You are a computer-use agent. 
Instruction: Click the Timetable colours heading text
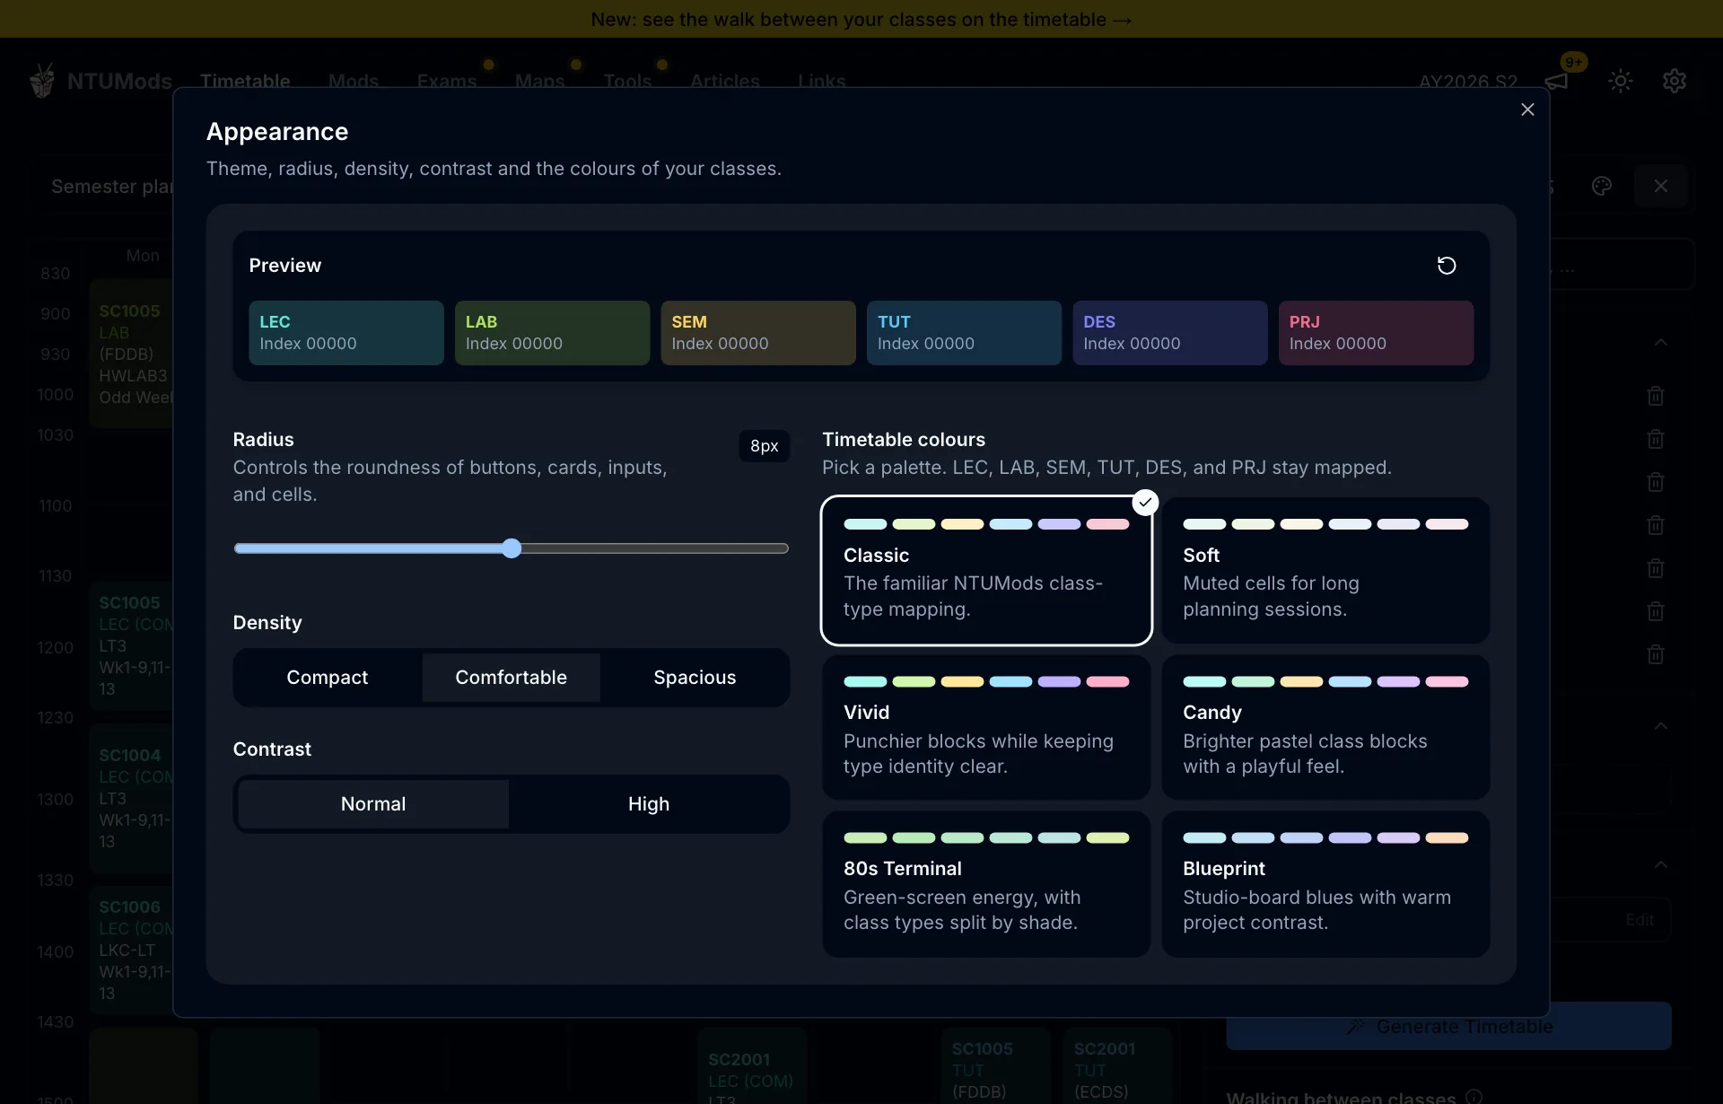(x=904, y=440)
